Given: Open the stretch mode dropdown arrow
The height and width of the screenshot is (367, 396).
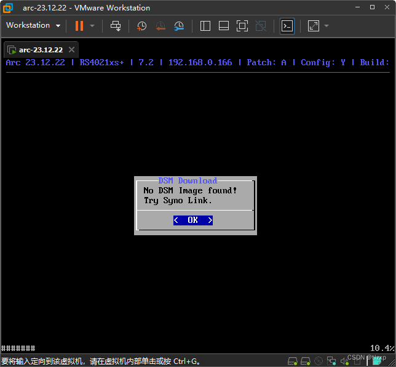Looking at the screenshot, I should [327, 25].
